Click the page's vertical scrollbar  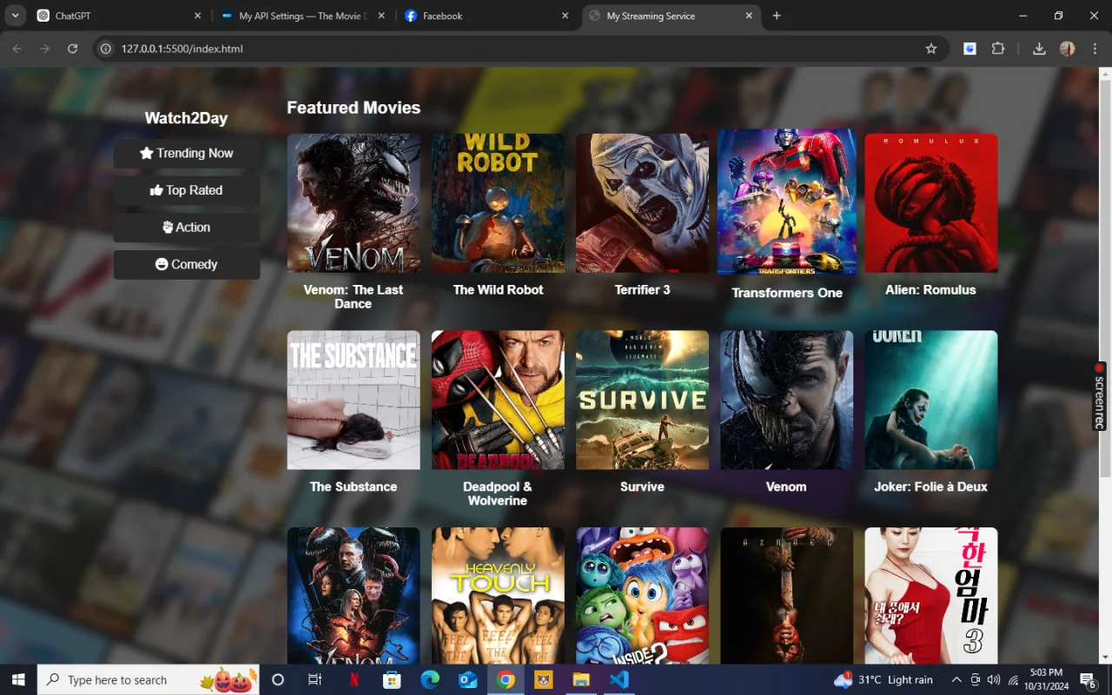(x=1105, y=278)
